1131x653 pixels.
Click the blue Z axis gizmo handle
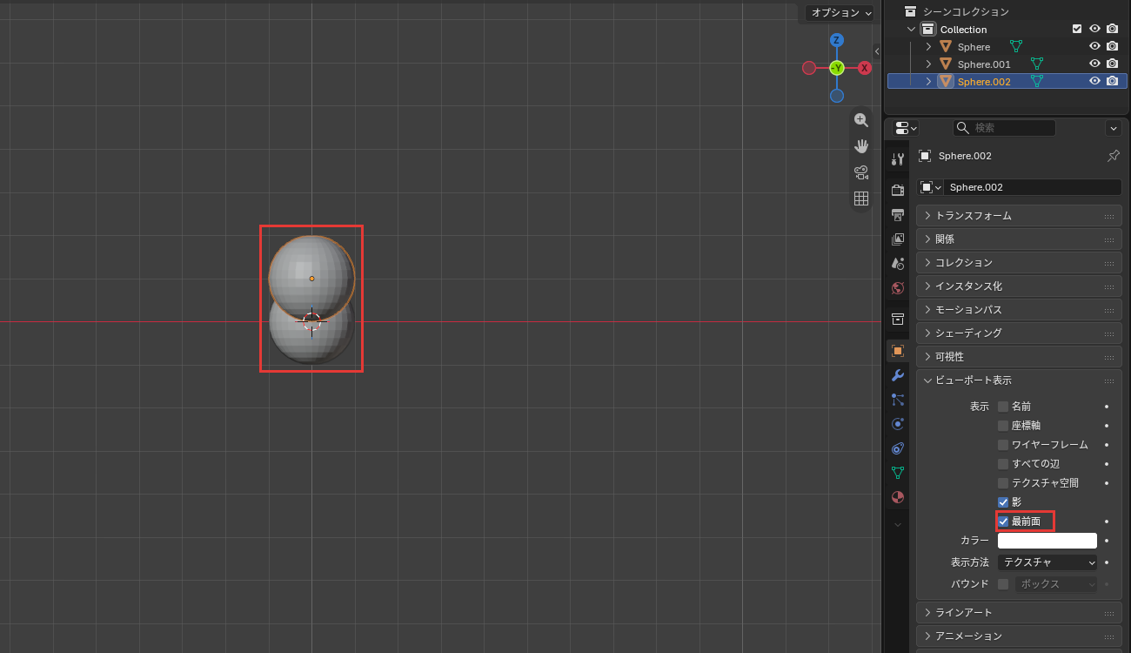click(x=836, y=40)
